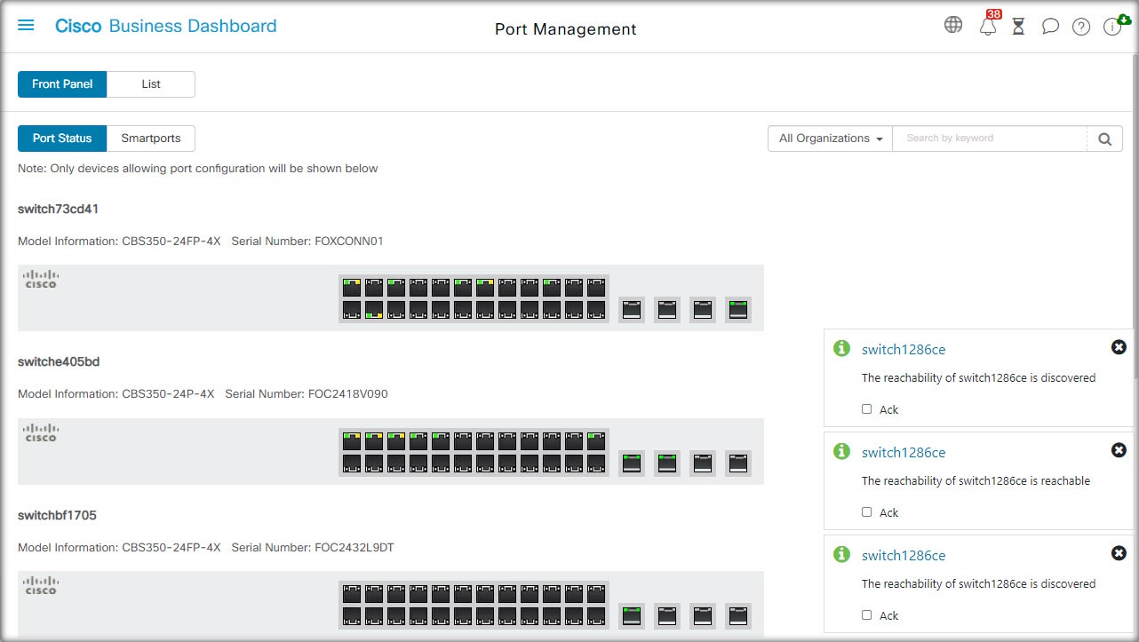Viewport: 1139px width, 642px height.
Task: Click the Port Management page title
Action: pyautogui.click(x=566, y=29)
